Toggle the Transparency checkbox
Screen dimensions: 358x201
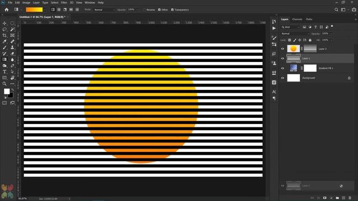[x=172, y=10]
